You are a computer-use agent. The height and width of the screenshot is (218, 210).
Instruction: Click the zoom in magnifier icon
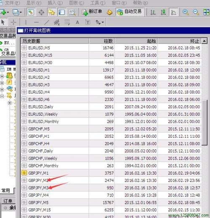coord(186,12)
